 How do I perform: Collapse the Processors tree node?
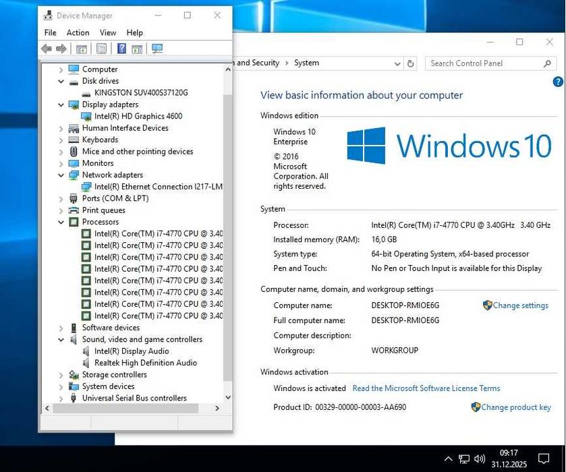point(61,222)
